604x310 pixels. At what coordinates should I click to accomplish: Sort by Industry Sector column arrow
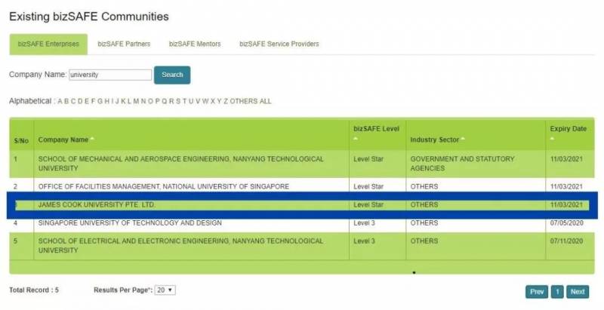tap(462, 140)
